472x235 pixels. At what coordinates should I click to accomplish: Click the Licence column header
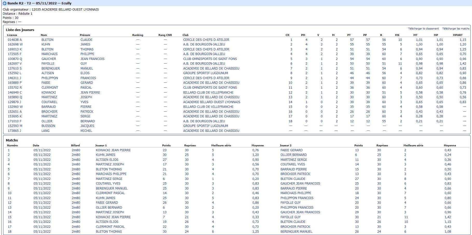point(12,35)
